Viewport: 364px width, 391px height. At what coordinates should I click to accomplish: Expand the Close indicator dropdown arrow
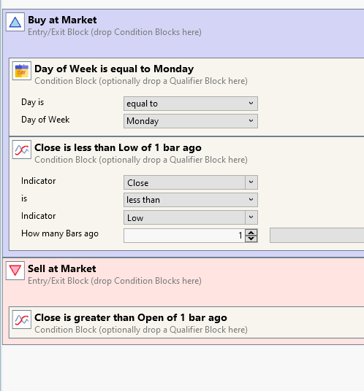point(251,182)
